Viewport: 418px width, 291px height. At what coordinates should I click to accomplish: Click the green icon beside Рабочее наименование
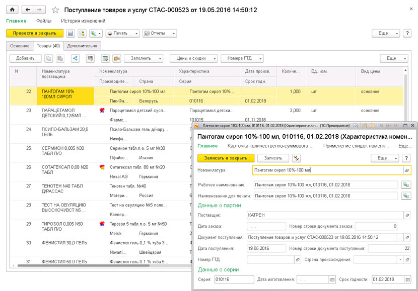[406, 185]
